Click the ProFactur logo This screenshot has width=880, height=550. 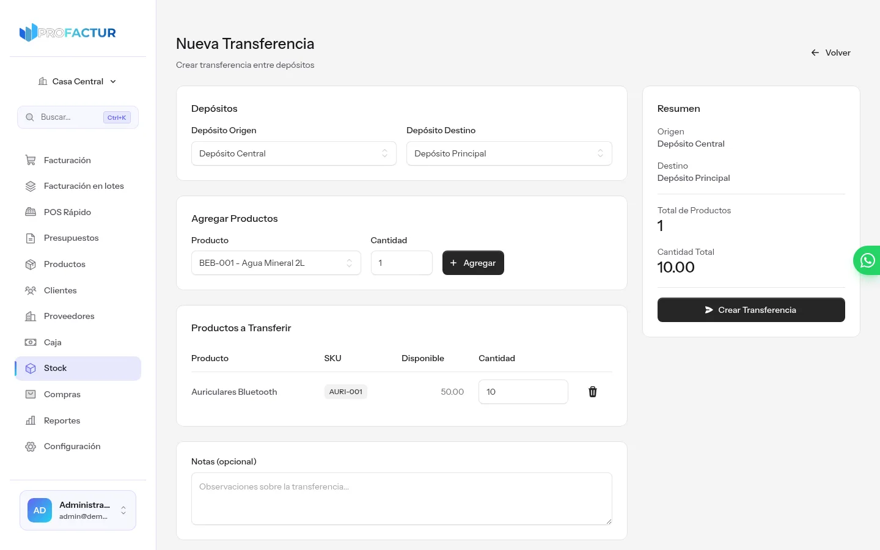pos(68,32)
